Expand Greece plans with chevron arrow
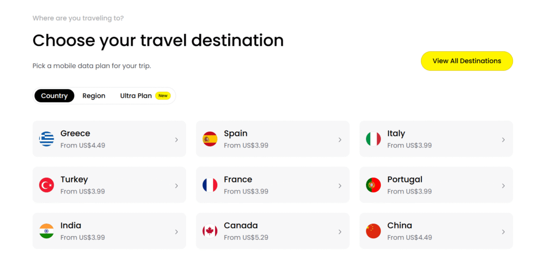 tap(177, 140)
